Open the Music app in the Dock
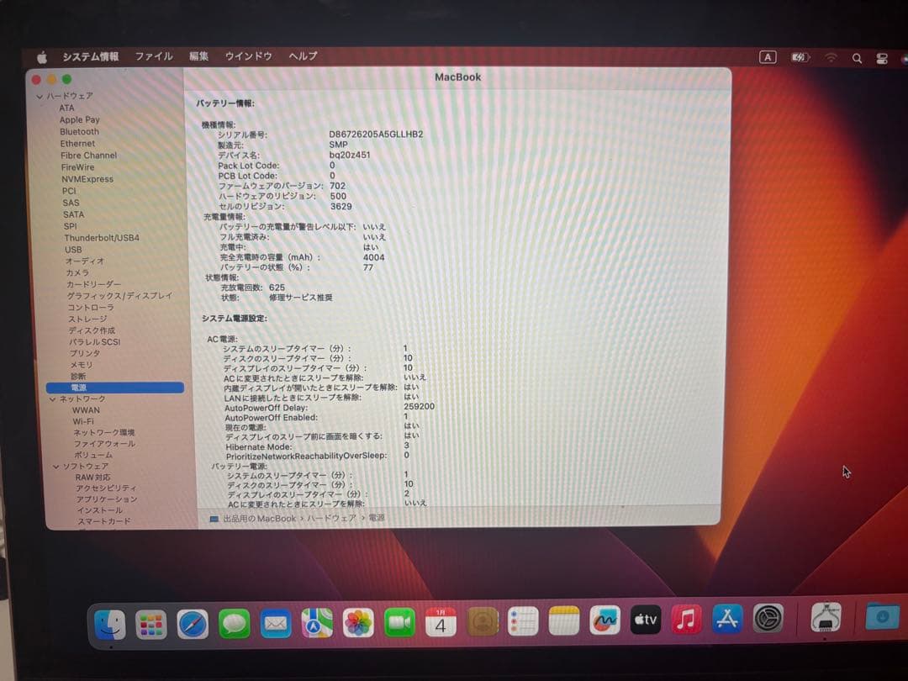 point(687,620)
